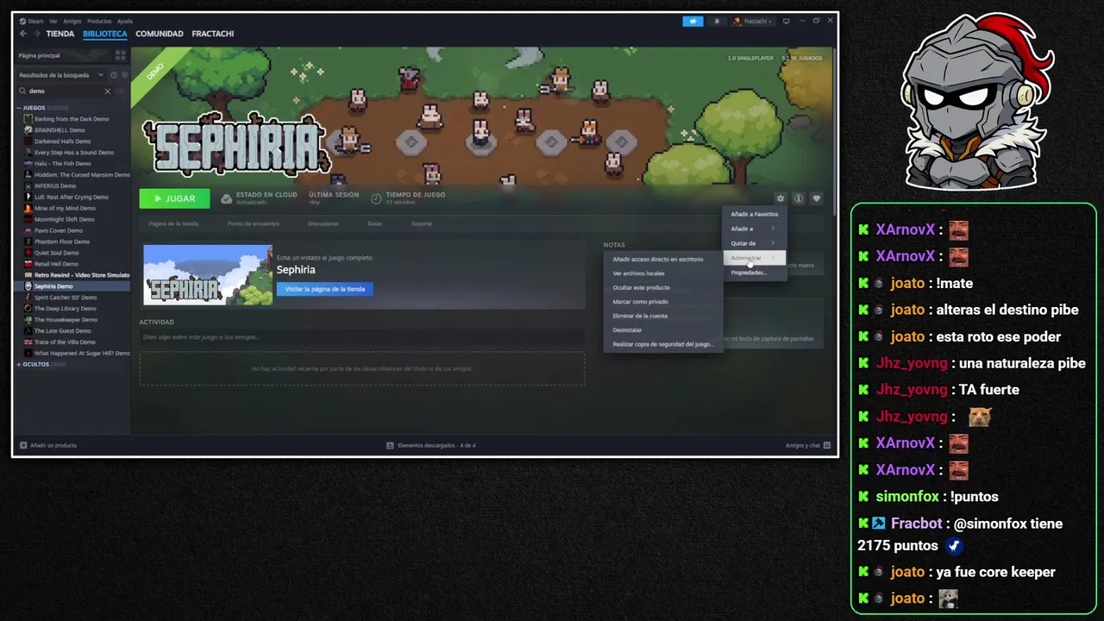Click the Friends and chat icon
This screenshot has width=1104, height=621.
(826, 445)
